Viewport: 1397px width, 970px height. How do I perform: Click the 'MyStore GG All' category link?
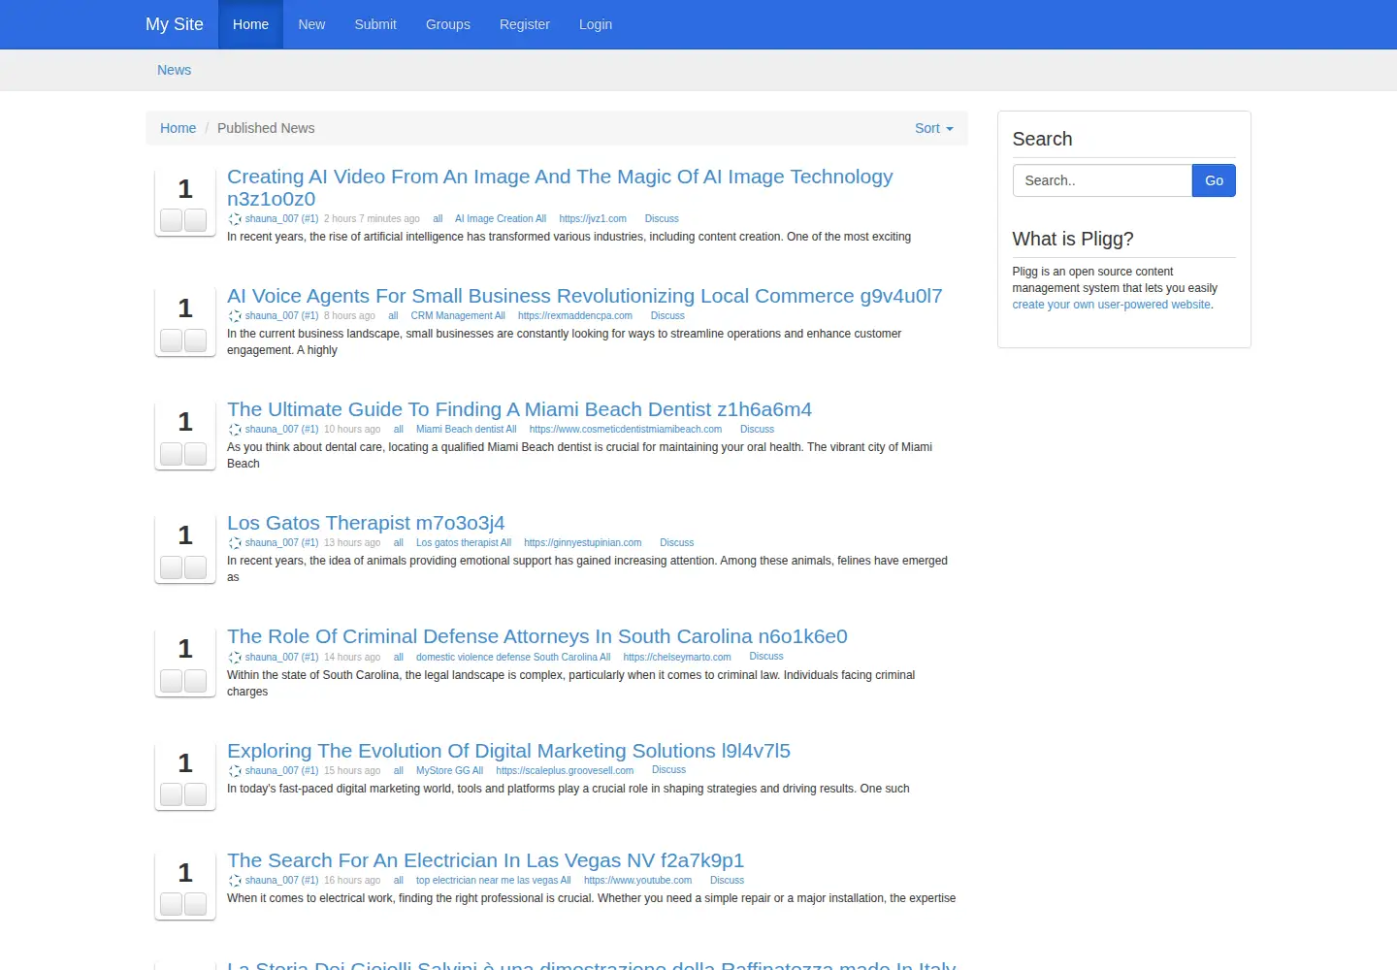(x=449, y=771)
